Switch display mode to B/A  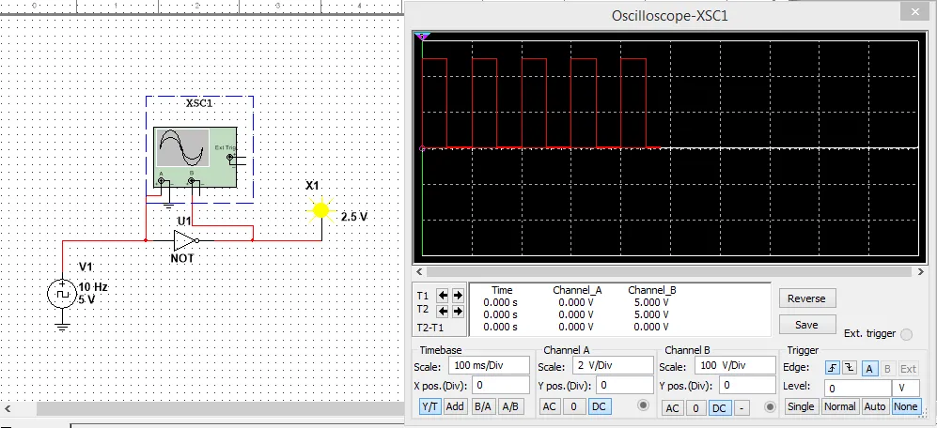pos(483,406)
